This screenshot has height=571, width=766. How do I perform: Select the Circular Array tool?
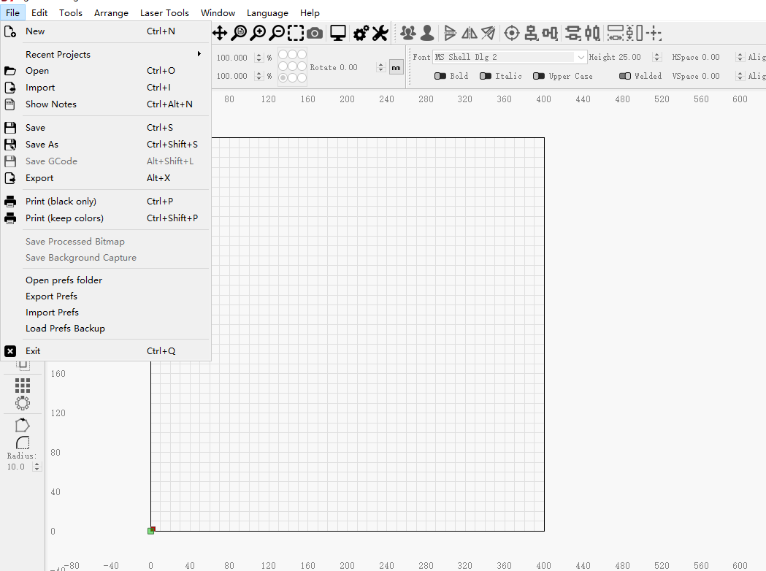(23, 402)
